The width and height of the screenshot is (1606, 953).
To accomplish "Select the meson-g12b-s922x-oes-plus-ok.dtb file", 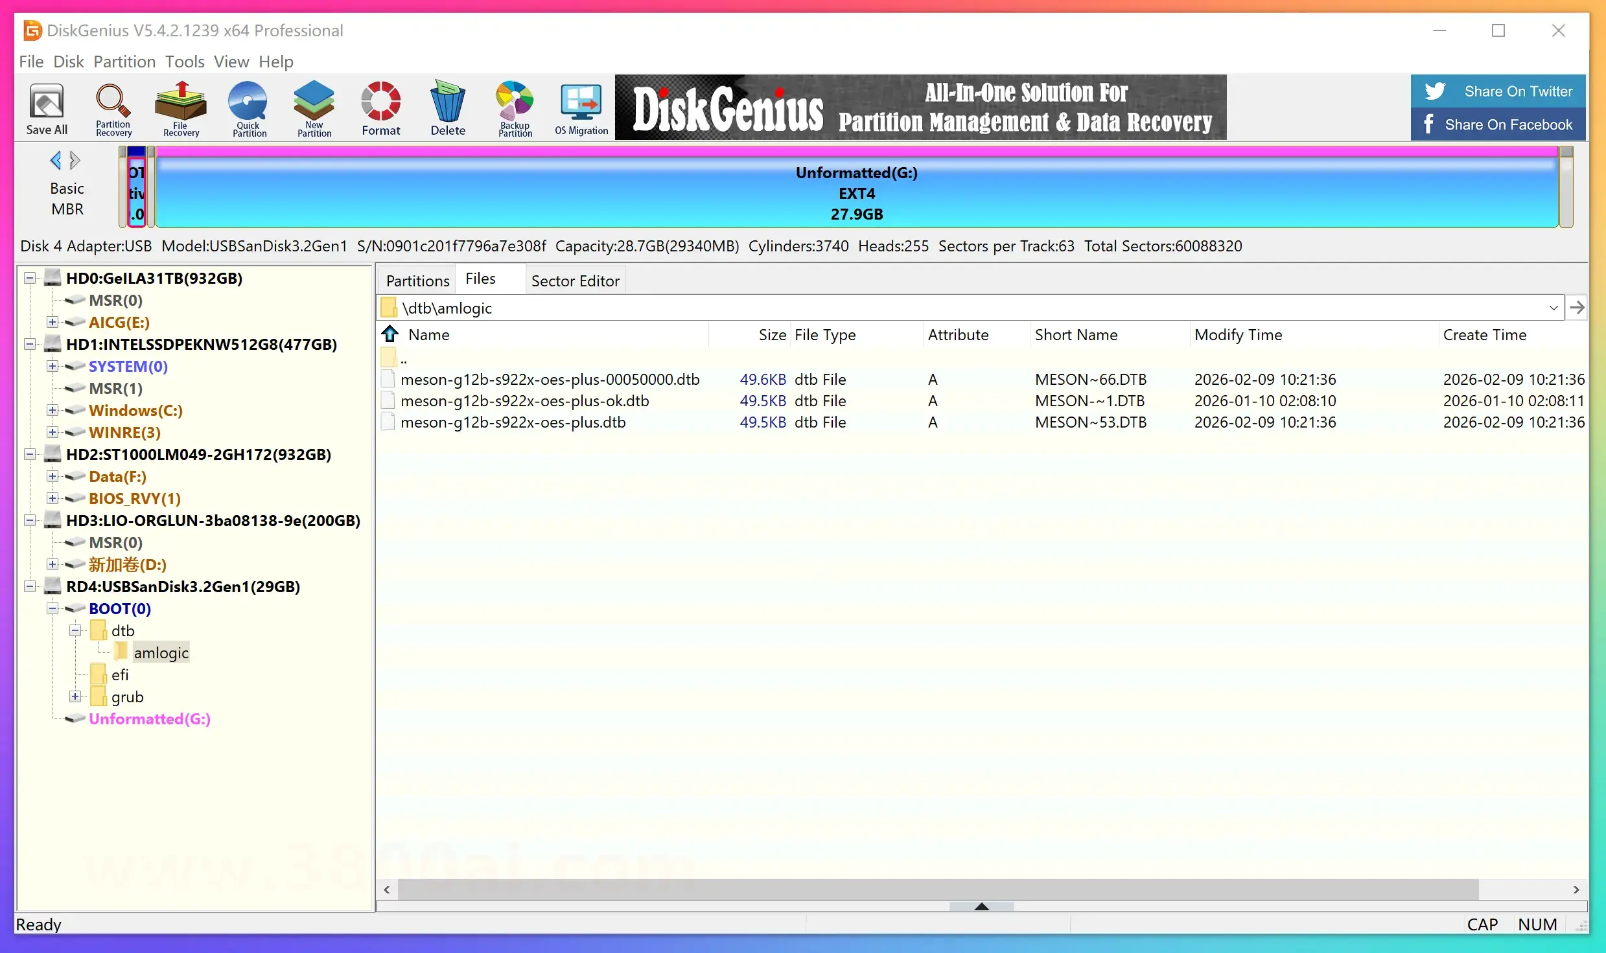I will tap(524, 401).
